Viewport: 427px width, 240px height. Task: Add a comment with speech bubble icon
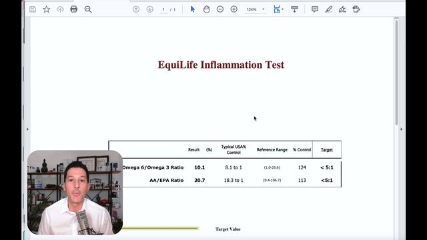coord(315,9)
